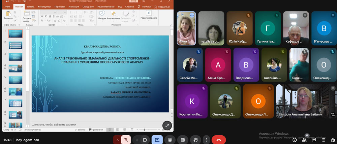Click the Заметки button in status bar
Screen dimensions: 337x144
pyautogui.click(x=80, y=130)
